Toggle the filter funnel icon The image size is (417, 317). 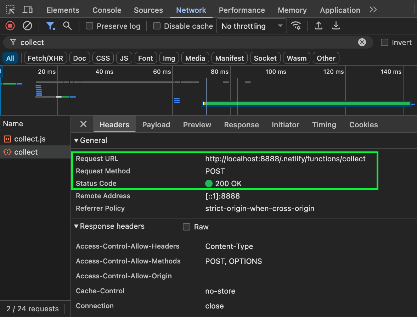point(51,26)
